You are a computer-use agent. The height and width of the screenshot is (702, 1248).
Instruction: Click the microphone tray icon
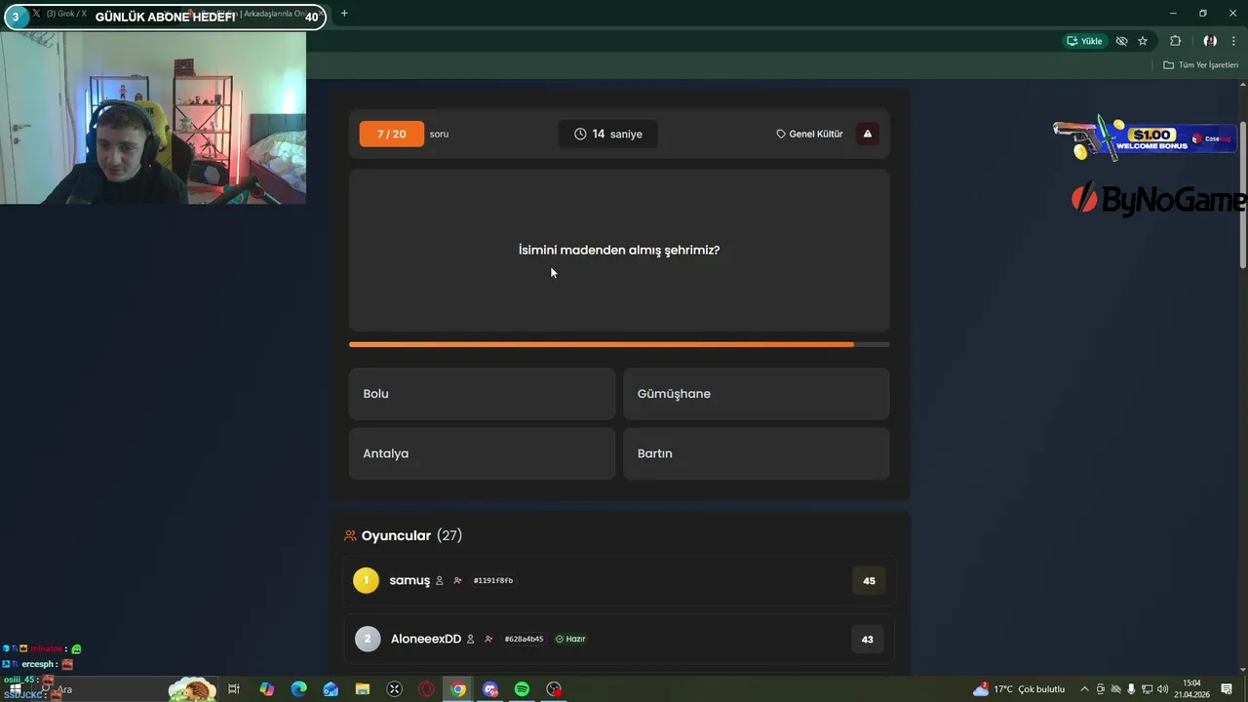(1131, 689)
